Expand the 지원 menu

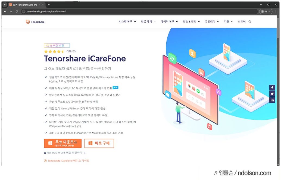click(228, 22)
